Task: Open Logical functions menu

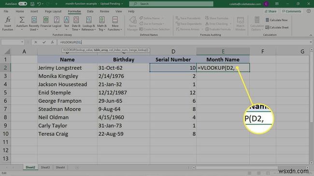Action: tap(57, 24)
